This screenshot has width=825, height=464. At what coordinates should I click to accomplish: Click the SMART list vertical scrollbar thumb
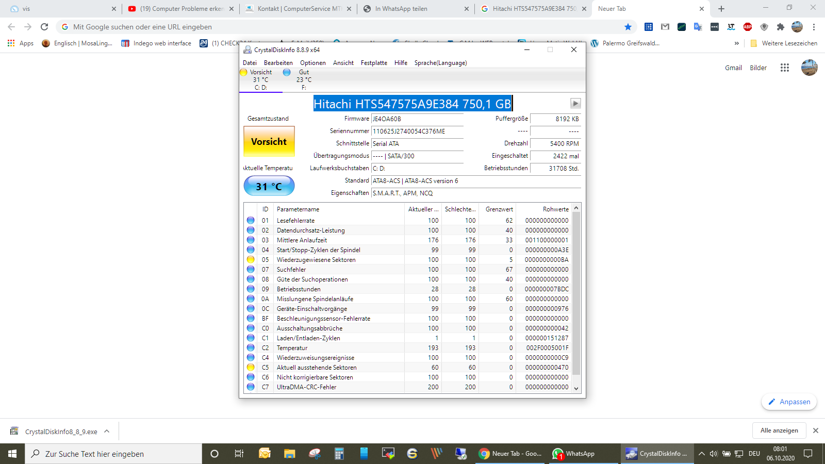coord(576,293)
